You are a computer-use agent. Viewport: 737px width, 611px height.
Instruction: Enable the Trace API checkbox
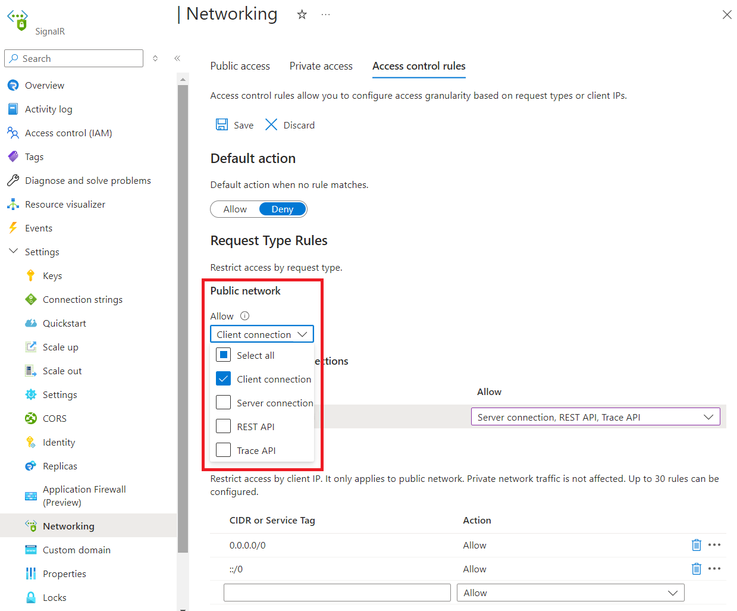[223, 450]
